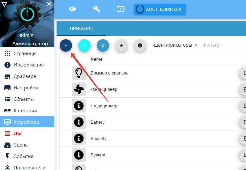This screenshot has width=246, height=170.
Task: Click the События lightning icon
Action: point(7,156)
